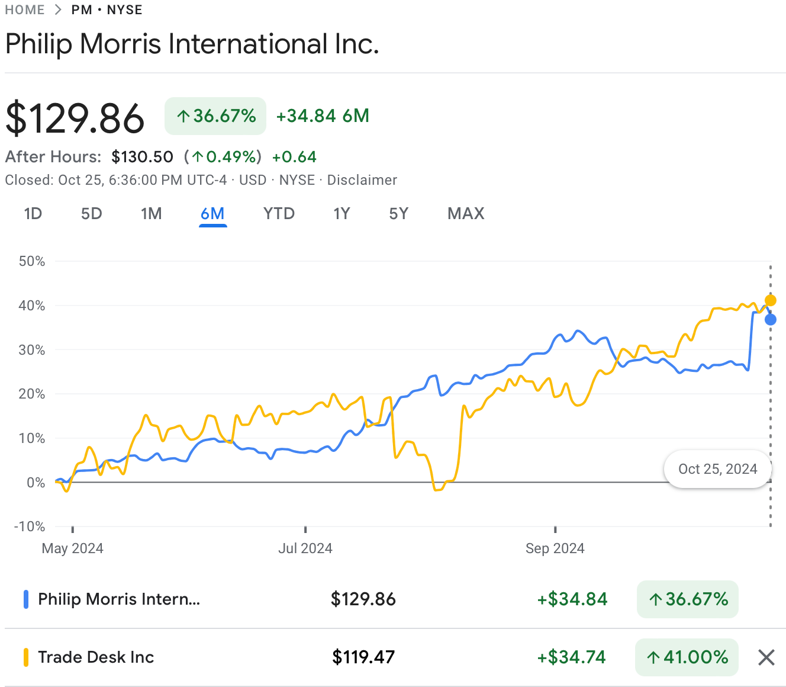The image size is (786, 687).
Task: Click the Philip Morris International Inc. heading
Action: [192, 44]
